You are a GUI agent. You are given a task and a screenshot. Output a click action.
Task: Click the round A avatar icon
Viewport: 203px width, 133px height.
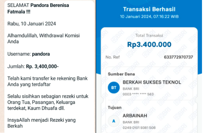(x=114, y=121)
